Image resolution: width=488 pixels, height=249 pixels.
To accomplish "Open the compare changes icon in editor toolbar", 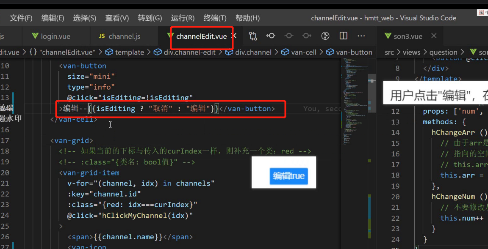I will pos(253,36).
